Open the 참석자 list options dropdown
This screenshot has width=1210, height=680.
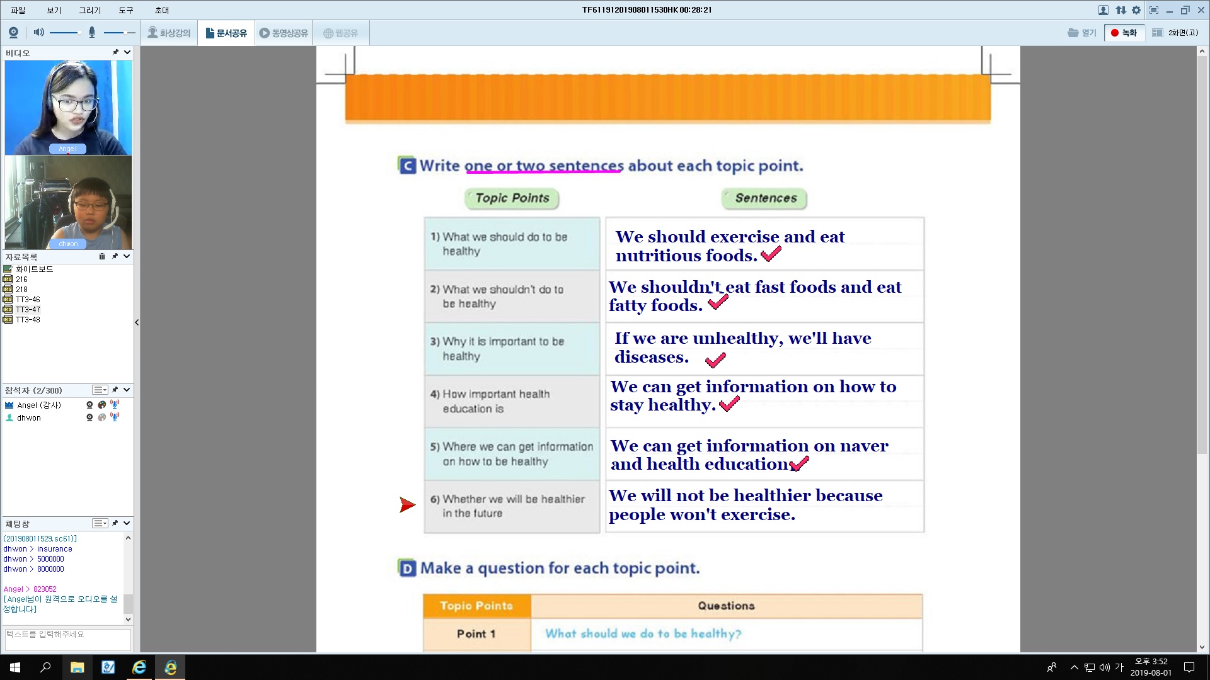[100, 390]
